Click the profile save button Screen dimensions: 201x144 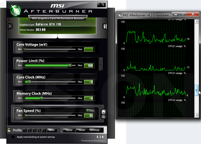pyautogui.click(x=52, y=130)
